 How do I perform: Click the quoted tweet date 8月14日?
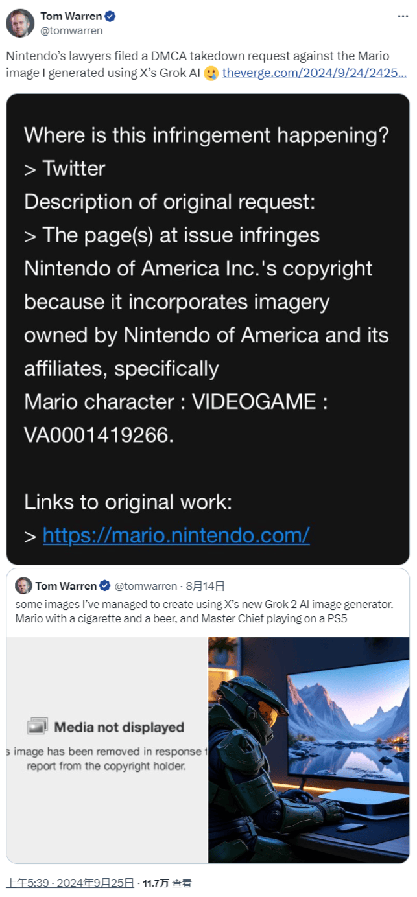pos(205,586)
